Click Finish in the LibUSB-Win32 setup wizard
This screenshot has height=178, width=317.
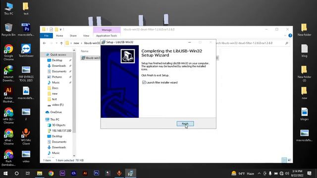coord(185,124)
